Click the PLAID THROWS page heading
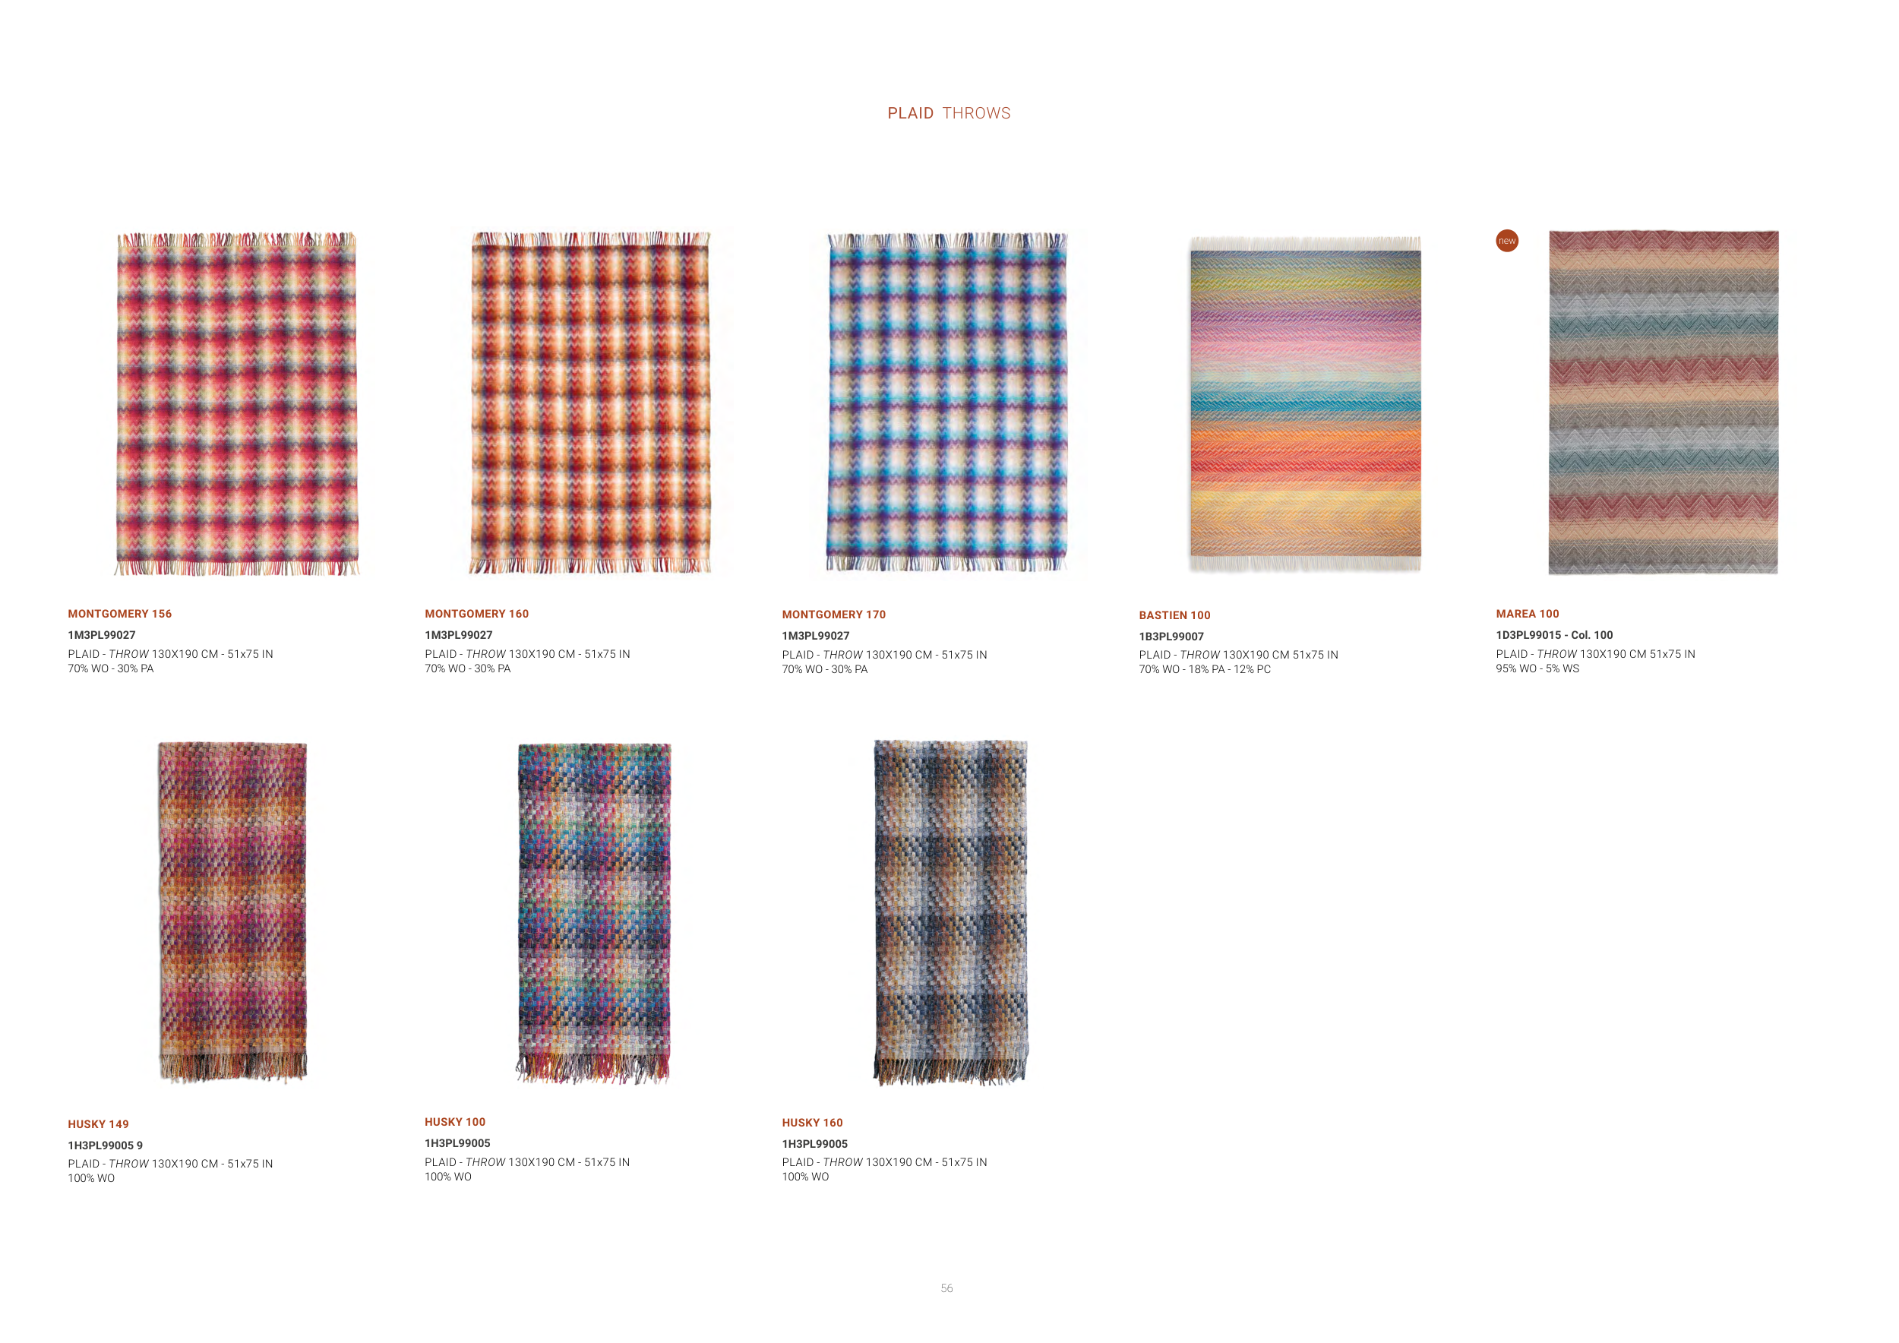This screenshot has height=1343, width=1899. [x=949, y=113]
